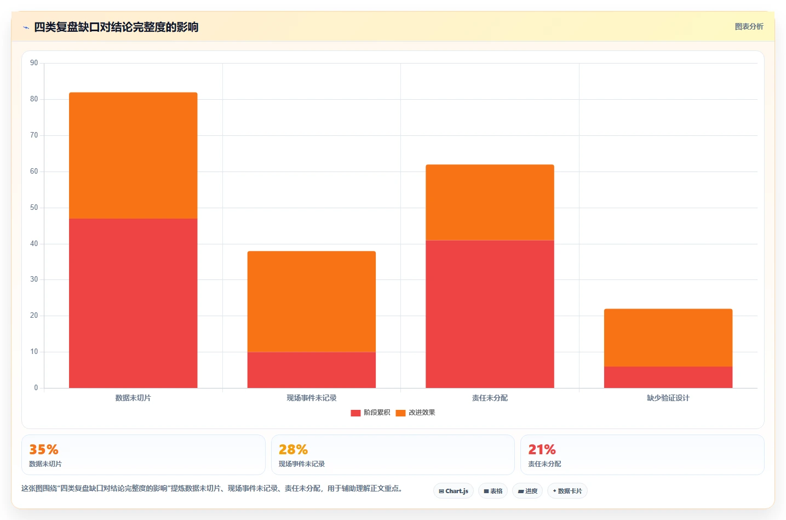
Task: Click the 改进效果 legend label
Action: point(422,413)
